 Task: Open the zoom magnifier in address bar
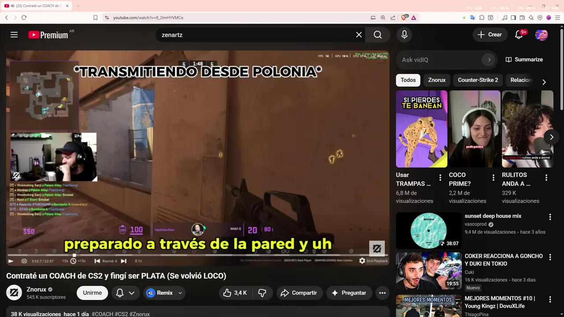click(383, 18)
